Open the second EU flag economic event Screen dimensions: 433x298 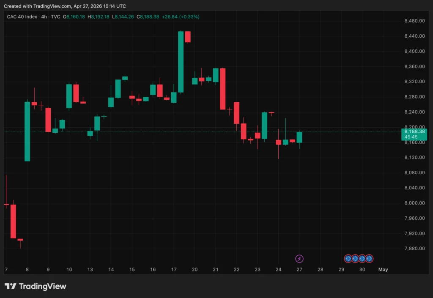355,258
